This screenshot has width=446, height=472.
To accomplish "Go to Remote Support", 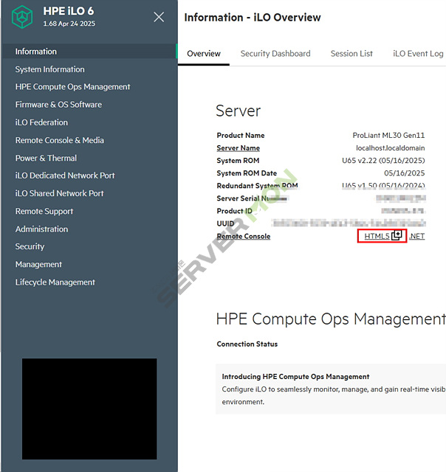I will pos(44,212).
